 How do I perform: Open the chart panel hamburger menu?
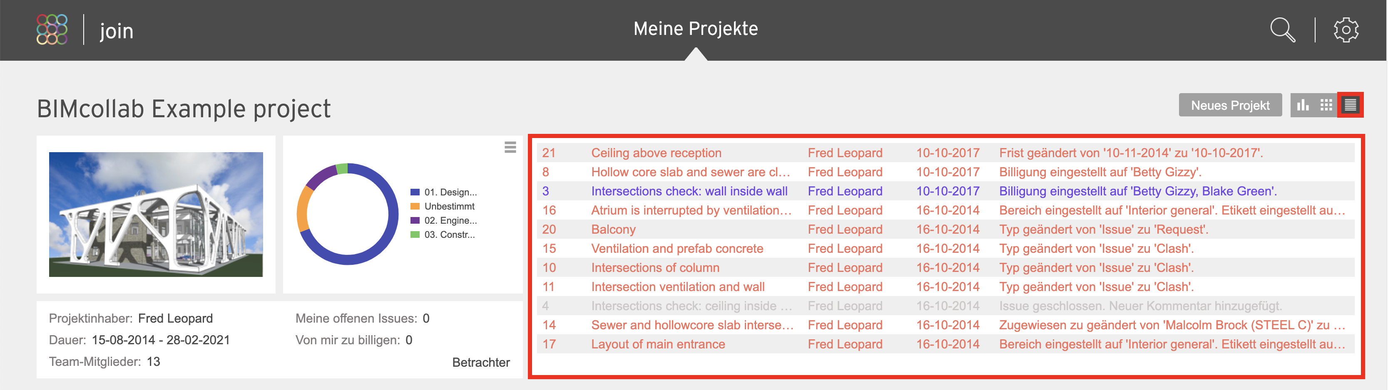510,147
